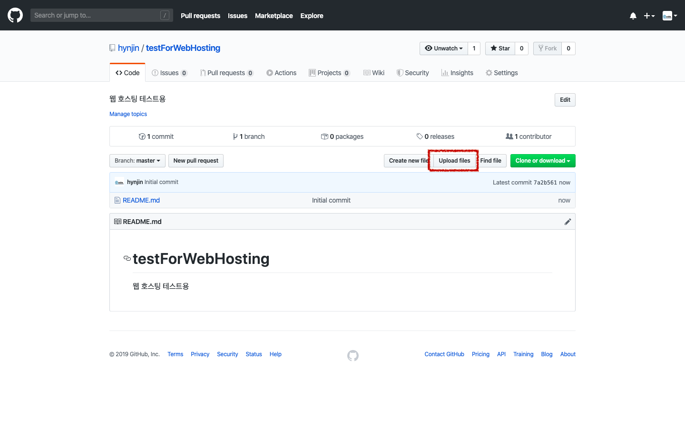Click the slash shortcut icon in search box
Image resolution: width=685 pixels, height=428 pixels.
click(165, 15)
